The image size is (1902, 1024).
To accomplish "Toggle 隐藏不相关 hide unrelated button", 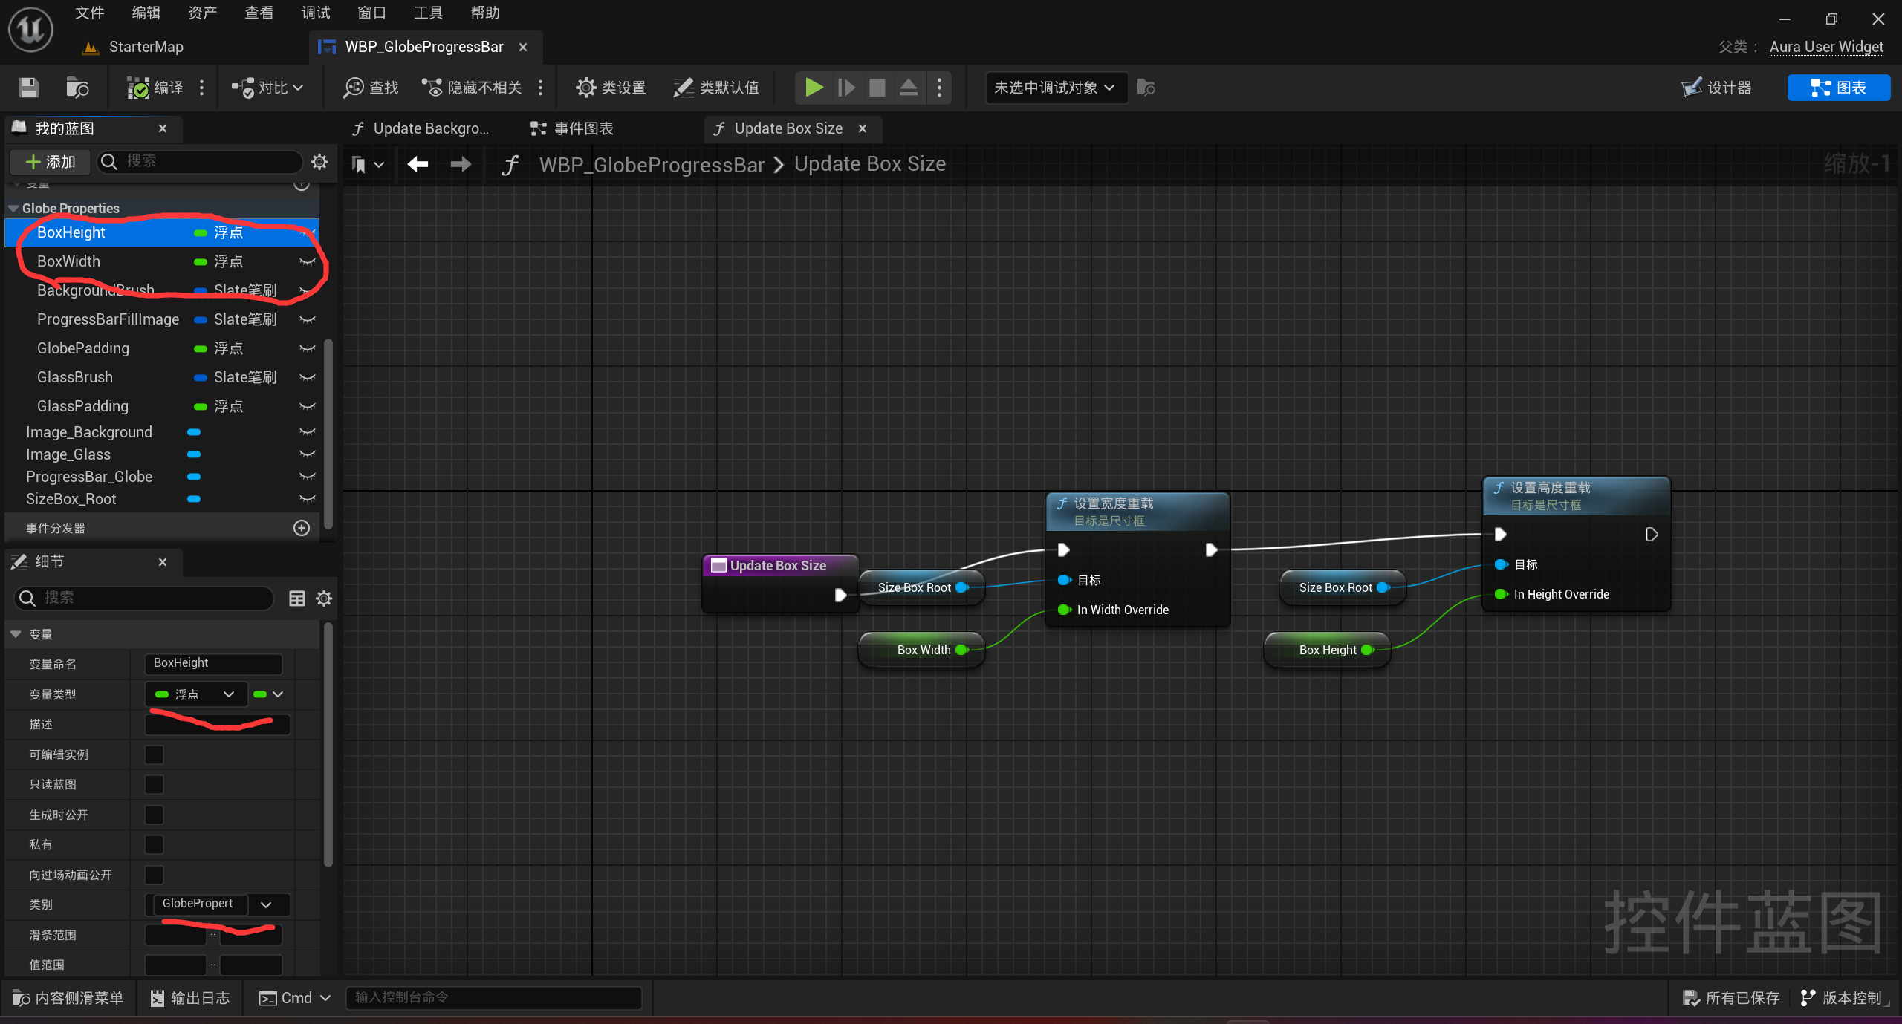I will pos(472,88).
